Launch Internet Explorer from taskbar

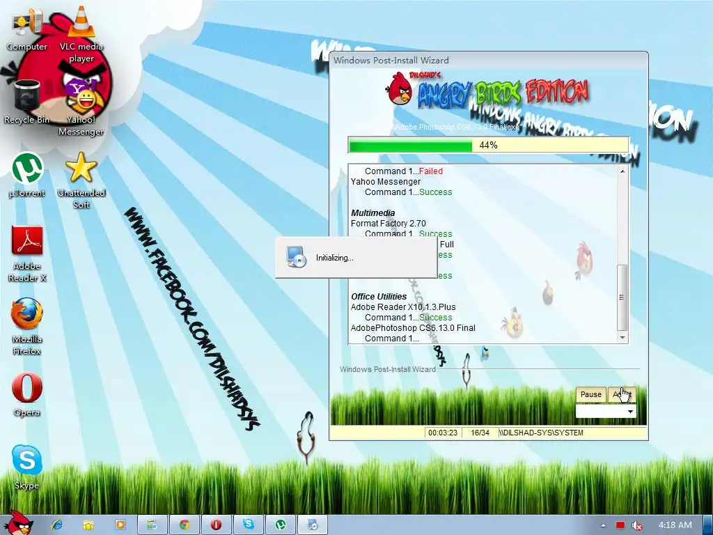click(x=56, y=525)
